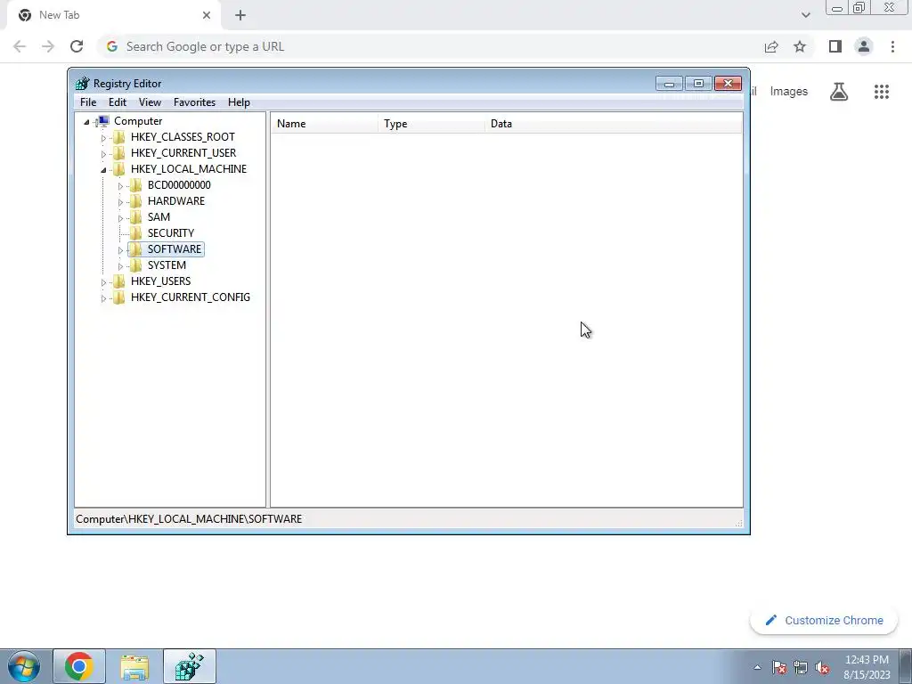Open the File menu in Registry Editor

[88, 102]
